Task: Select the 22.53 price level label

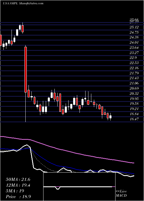Action: click(134, 63)
